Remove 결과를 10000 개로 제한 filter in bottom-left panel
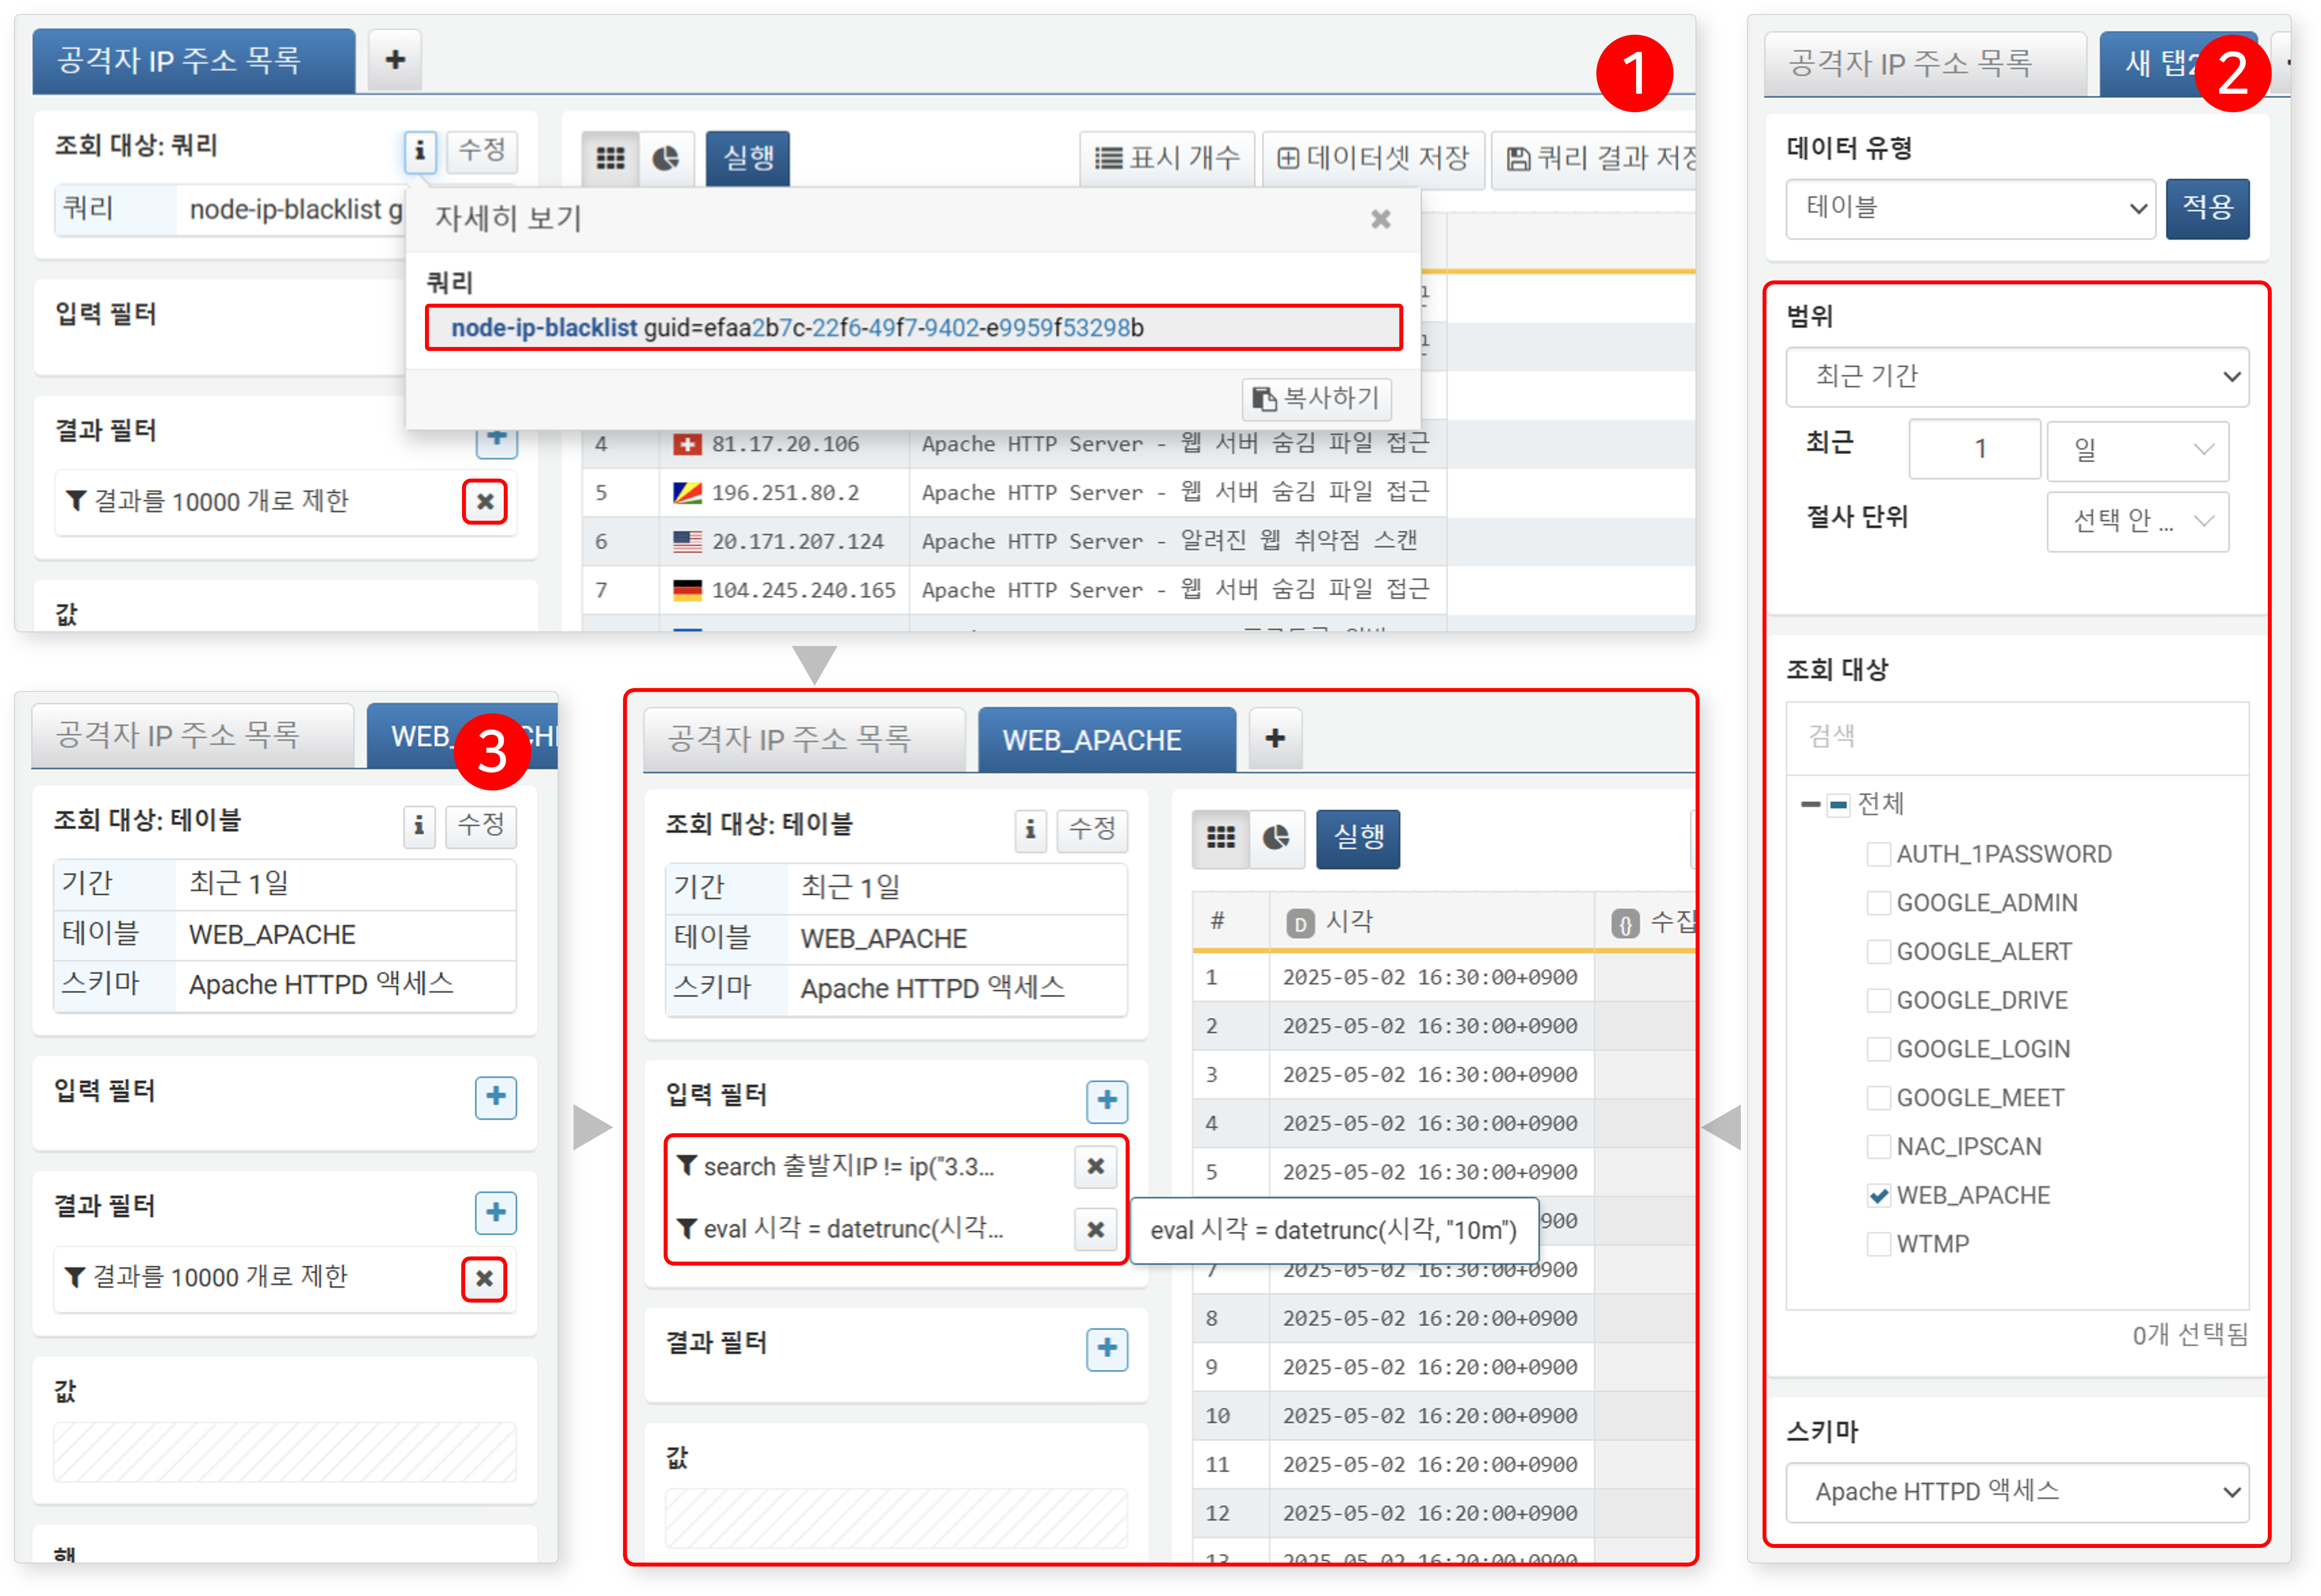The width and height of the screenshot is (2321, 1596). point(484,1279)
